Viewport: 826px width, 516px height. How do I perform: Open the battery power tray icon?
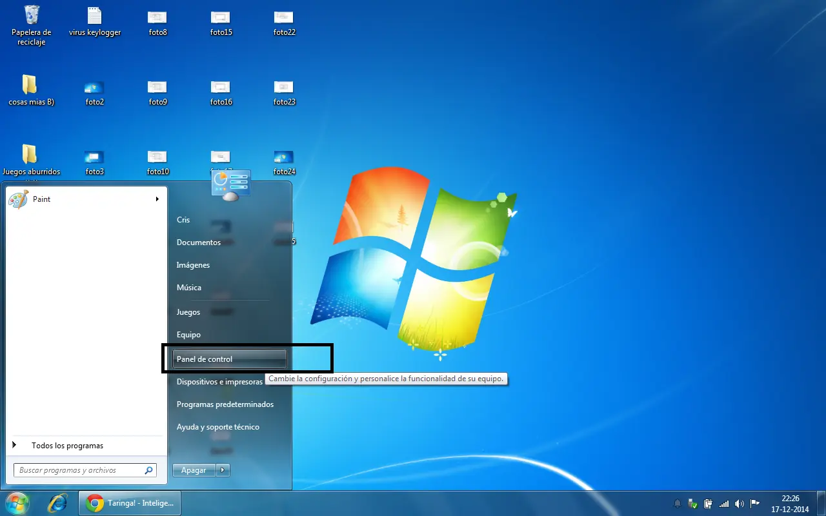[x=708, y=504]
